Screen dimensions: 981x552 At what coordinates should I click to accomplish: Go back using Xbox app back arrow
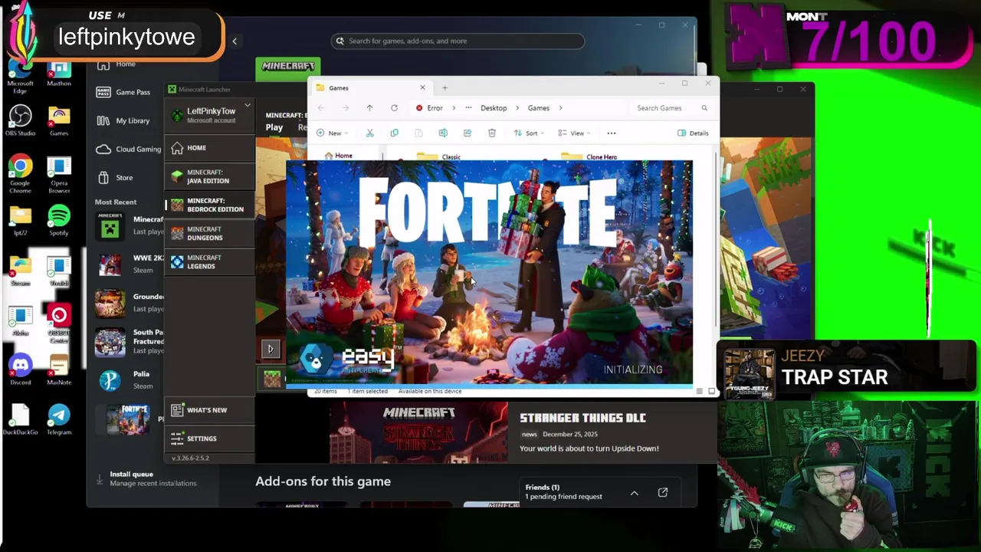click(x=235, y=41)
